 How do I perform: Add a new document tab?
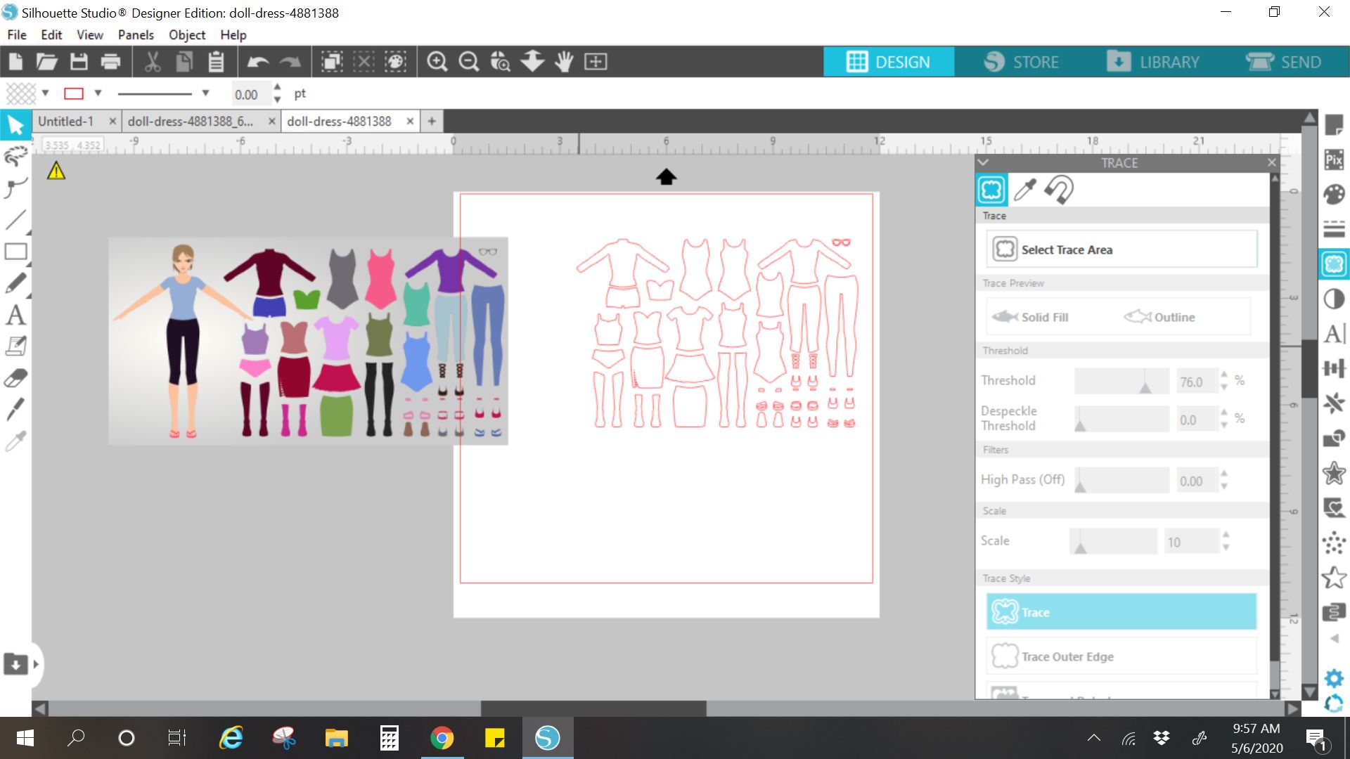point(432,121)
